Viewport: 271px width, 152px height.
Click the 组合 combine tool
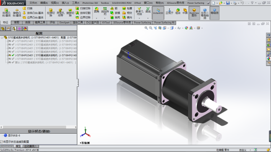[178, 11]
